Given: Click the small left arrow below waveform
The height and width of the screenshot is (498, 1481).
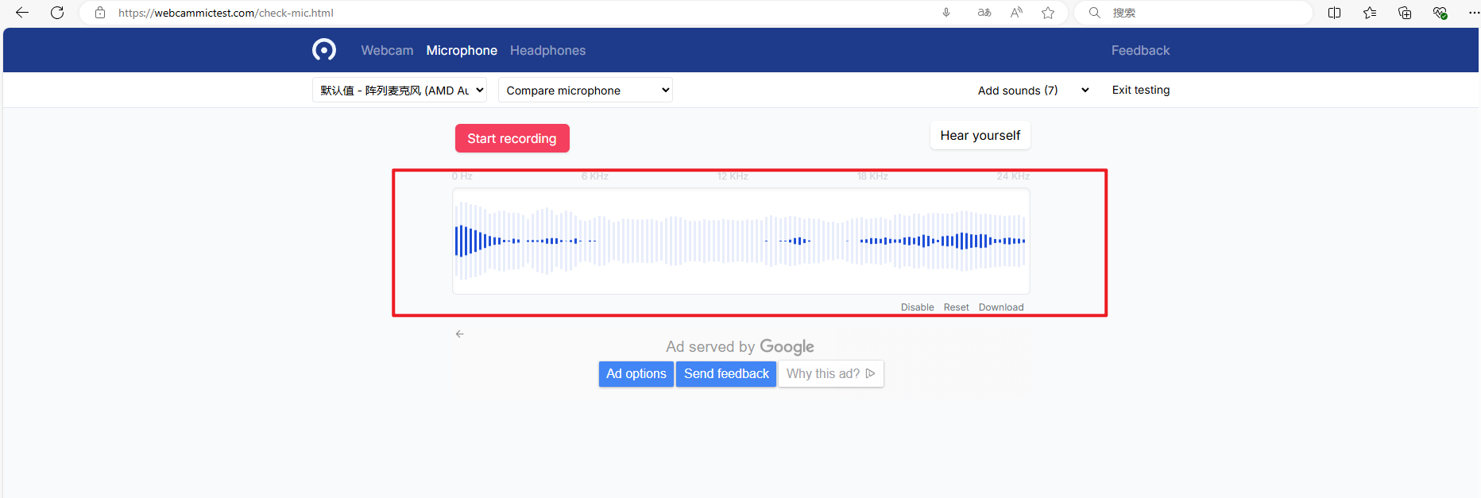Looking at the screenshot, I should 459,334.
